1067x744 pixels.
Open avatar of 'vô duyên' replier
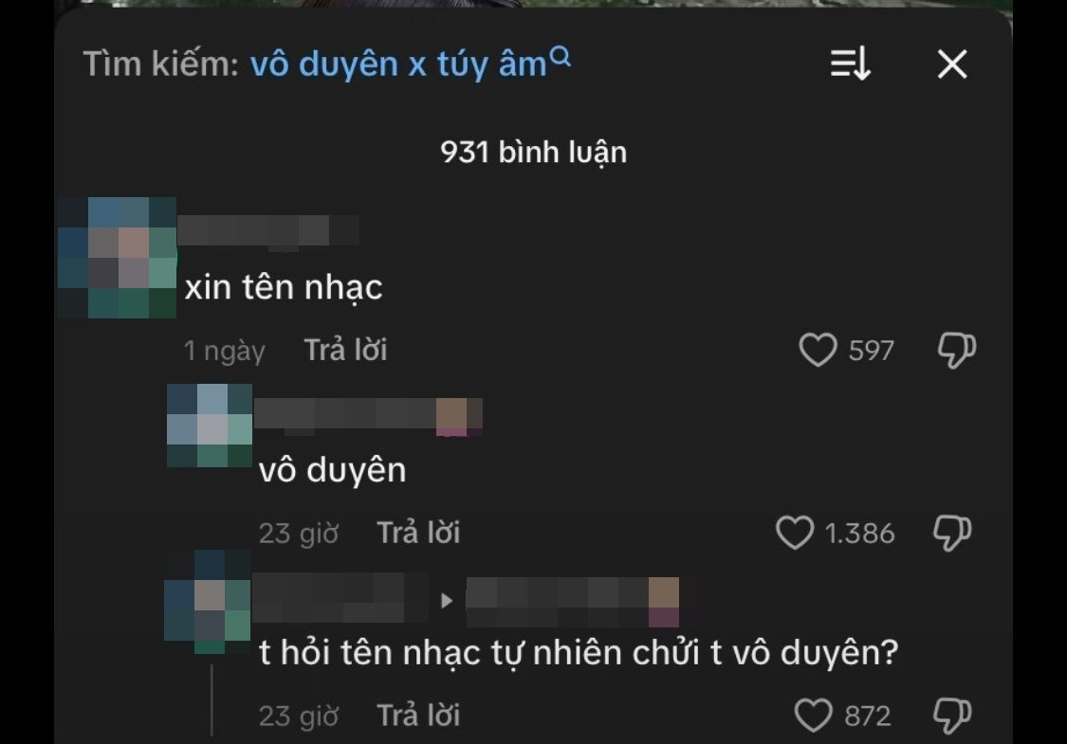(210, 425)
